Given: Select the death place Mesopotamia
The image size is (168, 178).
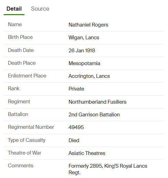Looking at the screenshot, I should point(84,63).
